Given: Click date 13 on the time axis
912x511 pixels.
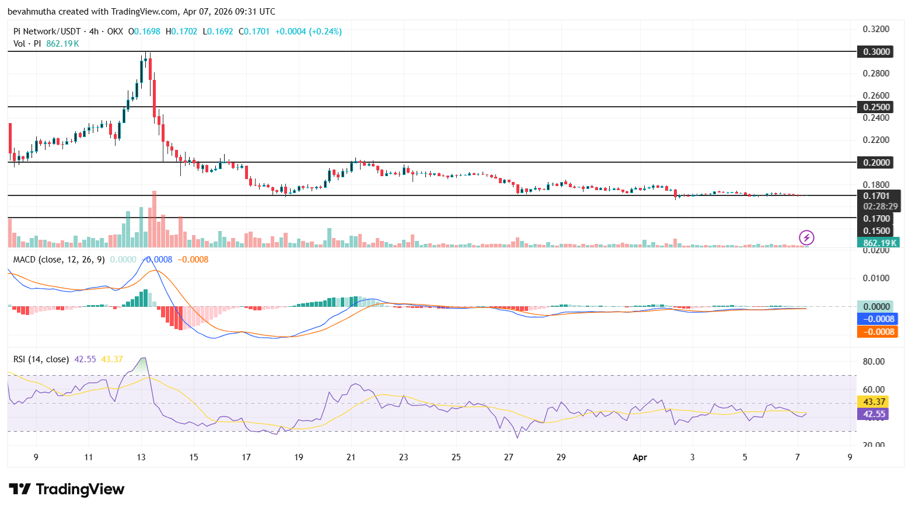Looking at the screenshot, I should (141, 457).
